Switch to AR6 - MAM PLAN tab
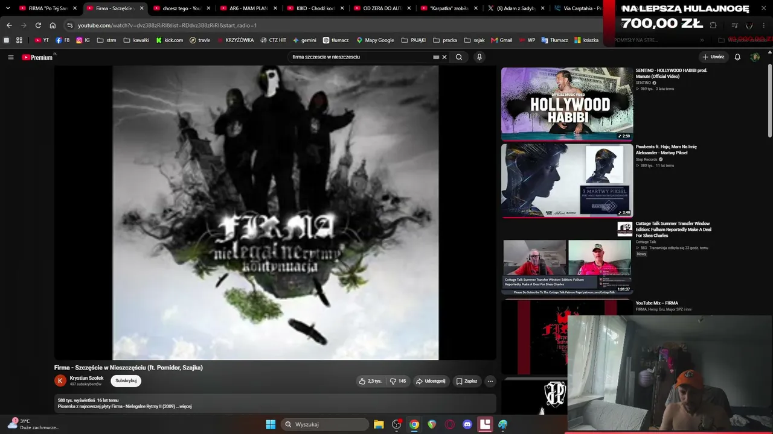Viewport: 773px width, 434px height. [x=248, y=8]
